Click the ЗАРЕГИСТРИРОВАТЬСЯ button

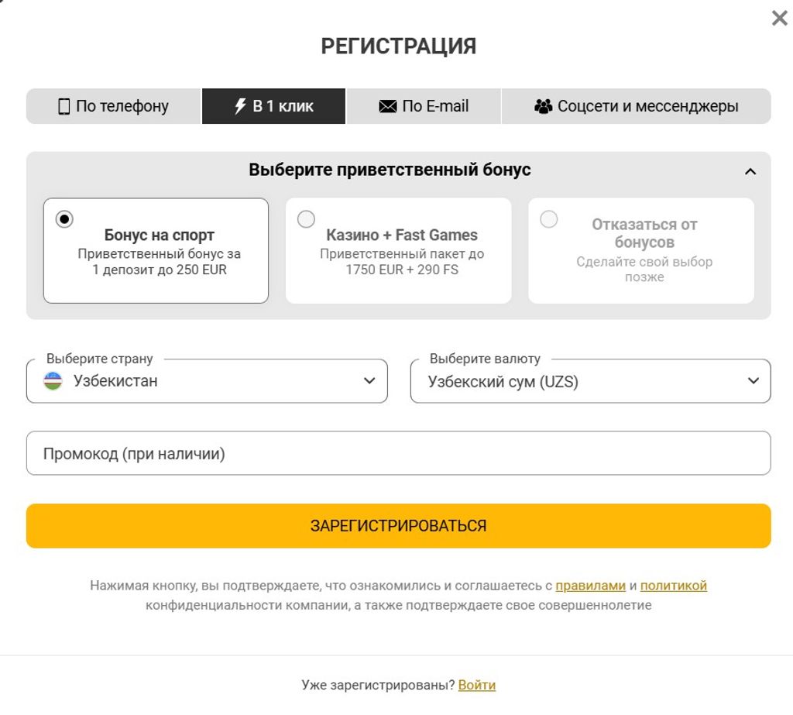point(399,526)
